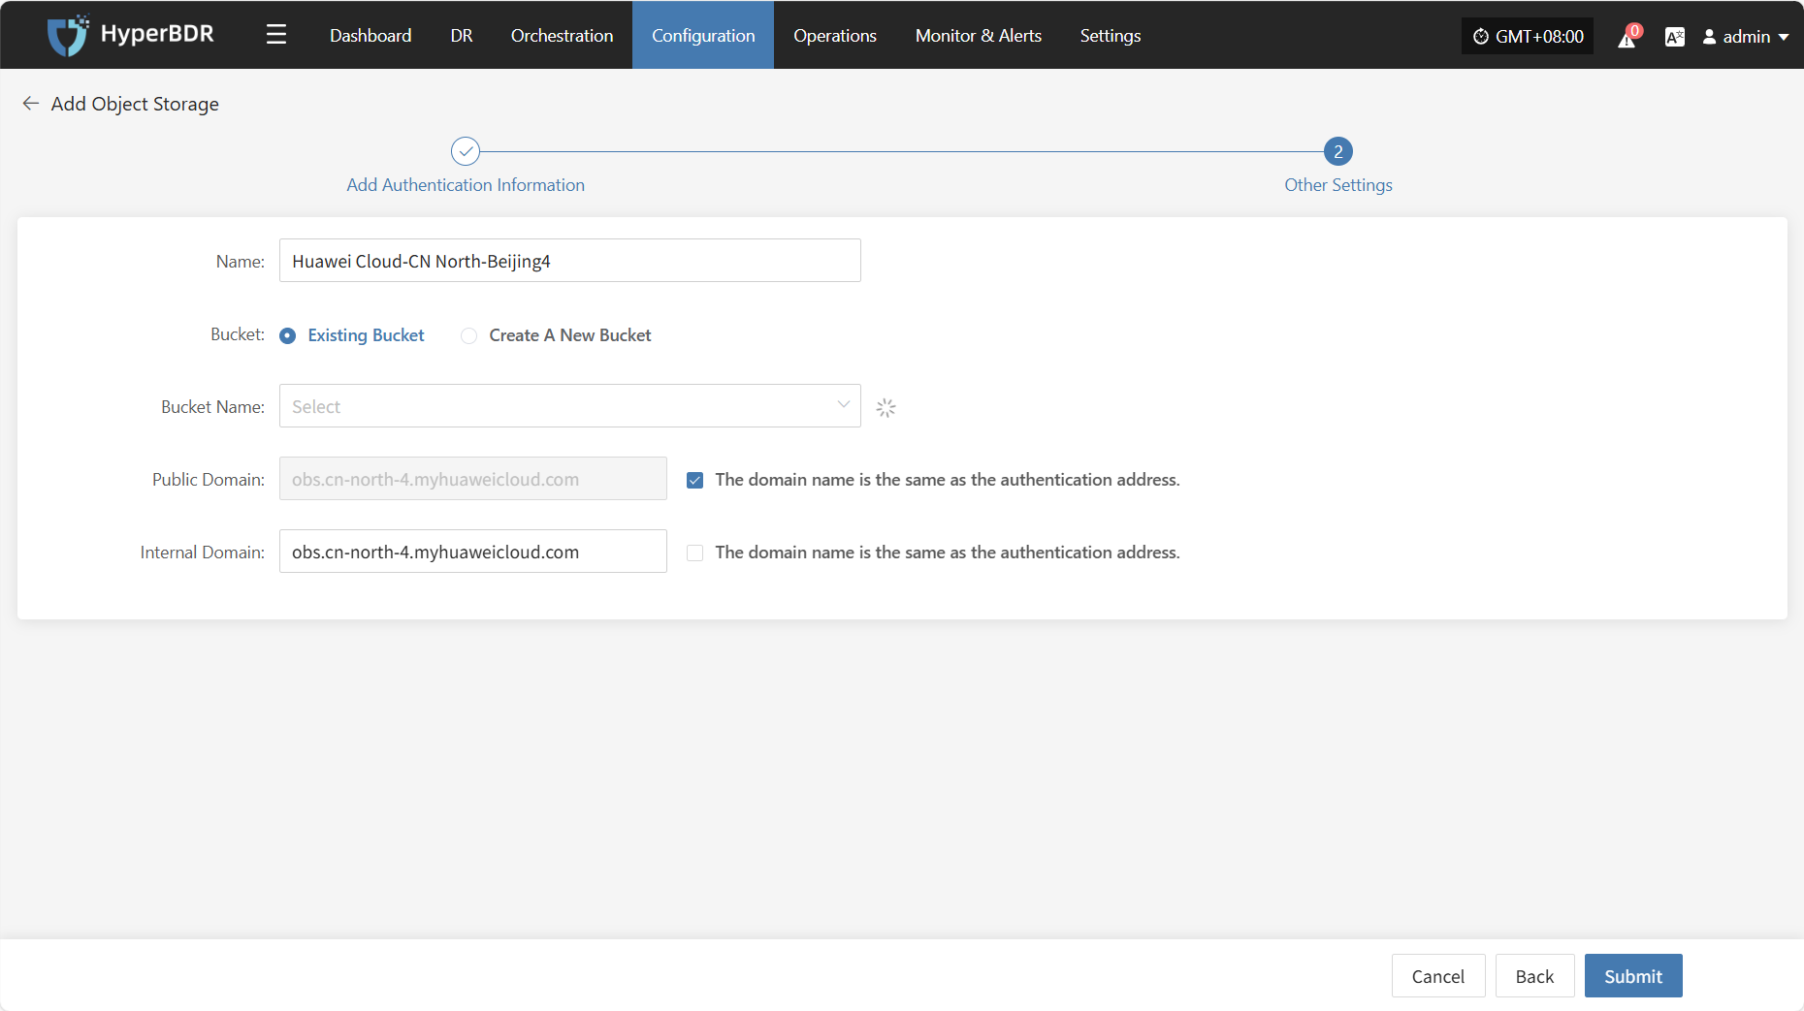Click the bucket list refresh spinner icon
The width and height of the screenshot is (1804, 1011).
coord(886,407)
